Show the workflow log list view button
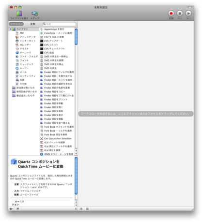The width and height of the screenshot is (202, 222). 81,209
